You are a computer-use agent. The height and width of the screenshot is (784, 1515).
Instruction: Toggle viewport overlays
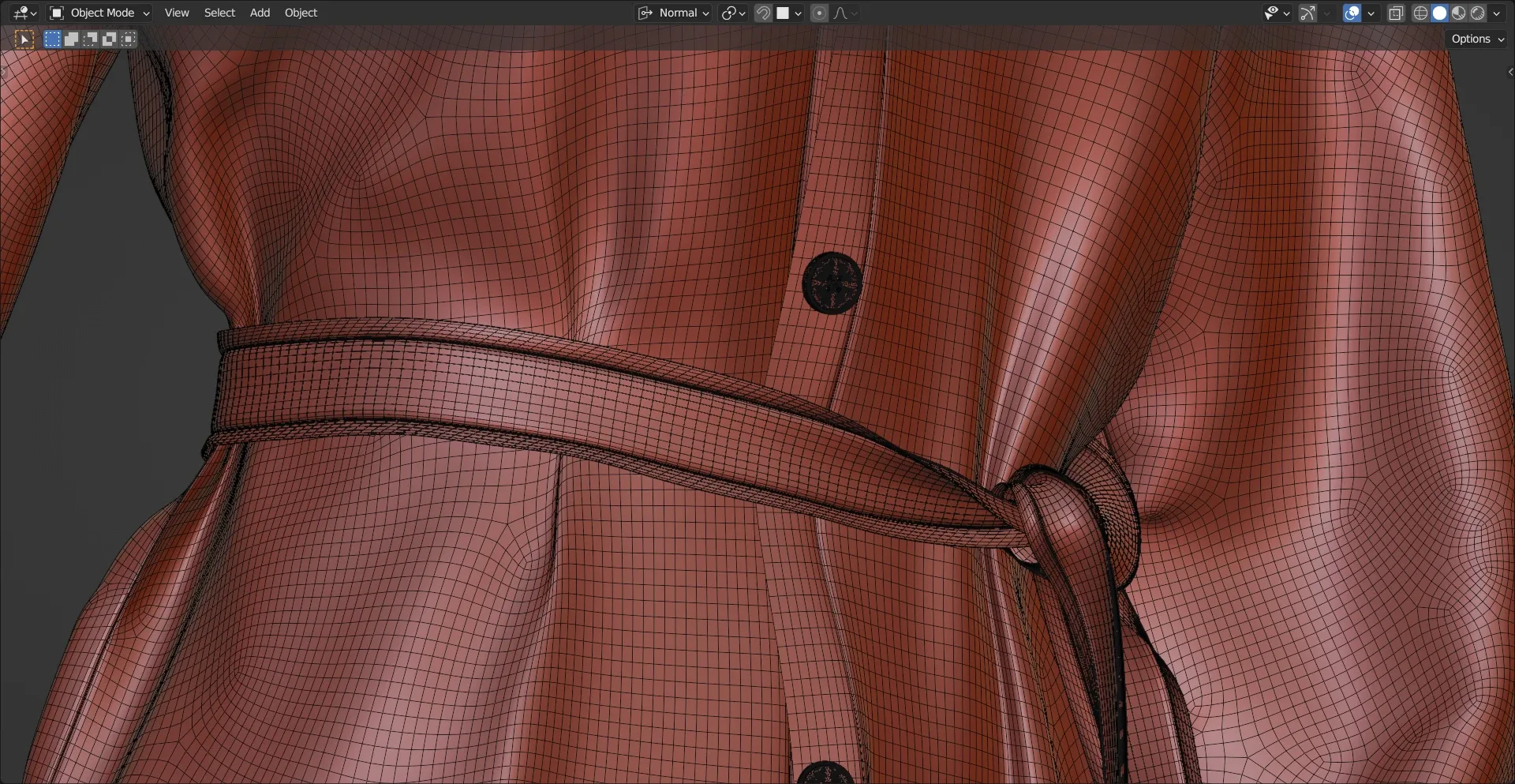(1352, 13)
